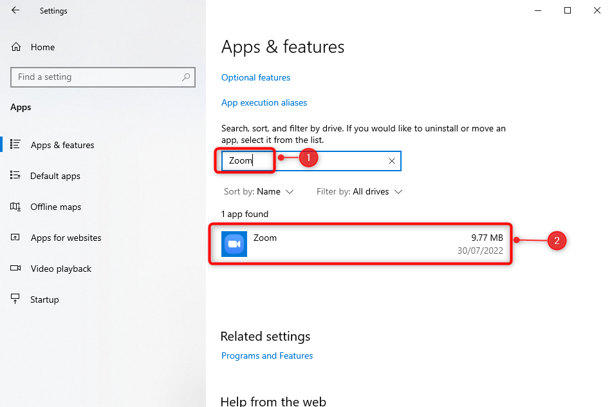Click the Apps & features list icon

click(x=16, y=145)
